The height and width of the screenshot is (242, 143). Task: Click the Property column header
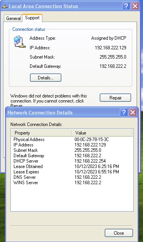pyautogui.click(x=41, y=133)
